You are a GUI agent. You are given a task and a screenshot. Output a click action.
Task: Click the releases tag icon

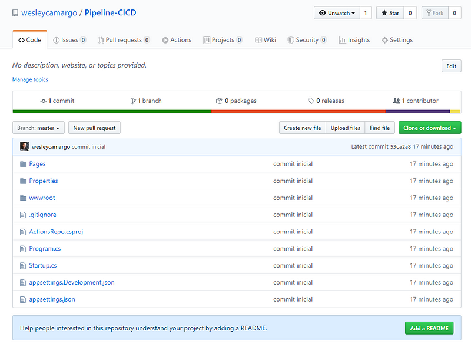click(311, 101)
